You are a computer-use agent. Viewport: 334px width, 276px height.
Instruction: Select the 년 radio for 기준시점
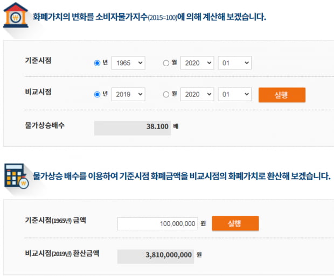pyautogui.click(x=97, y=63)
